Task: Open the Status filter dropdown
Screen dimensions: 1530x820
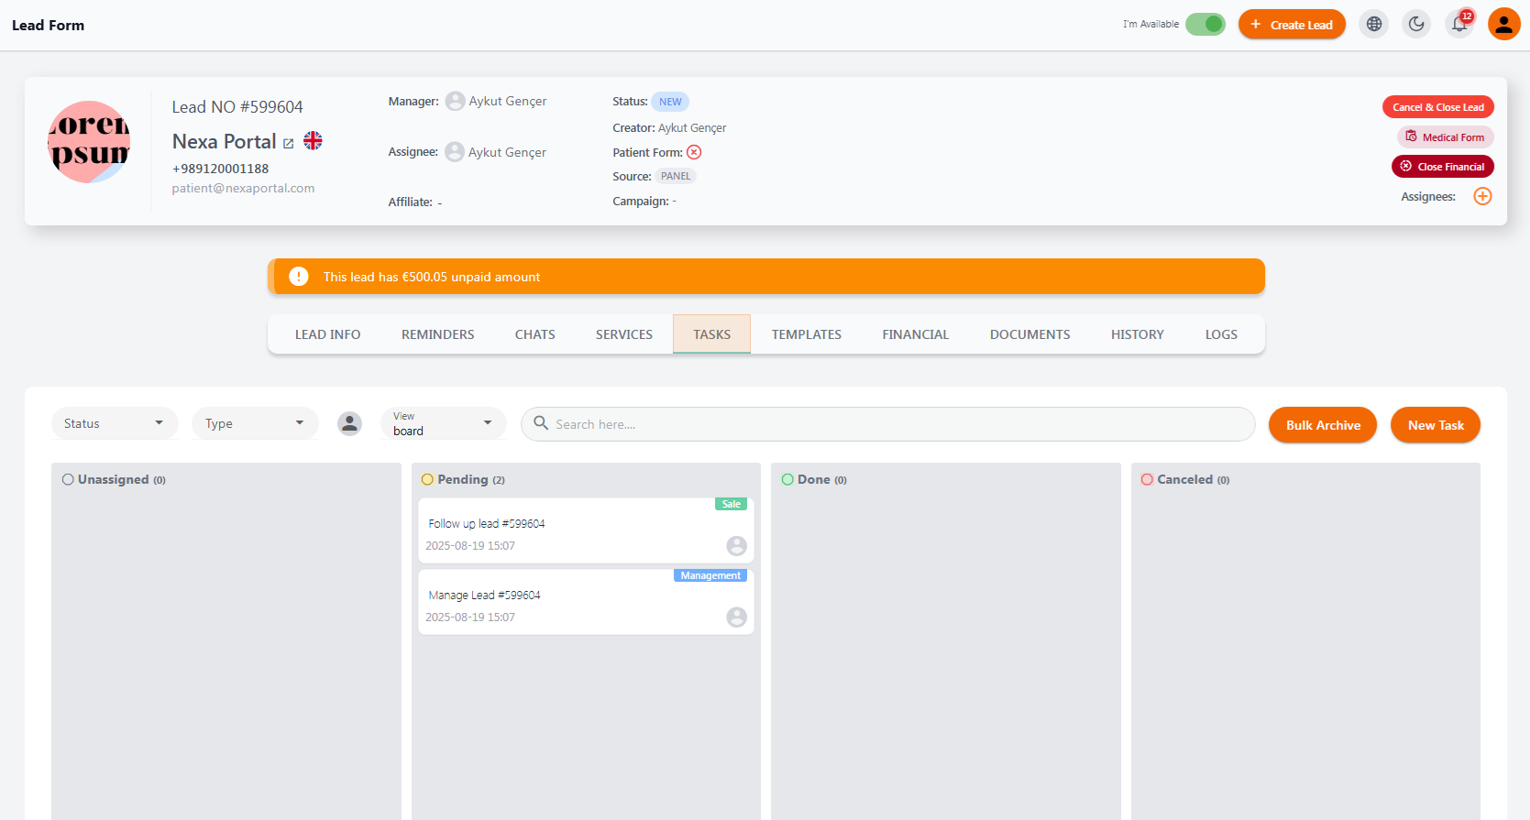Action: click(x=115, y=423)
